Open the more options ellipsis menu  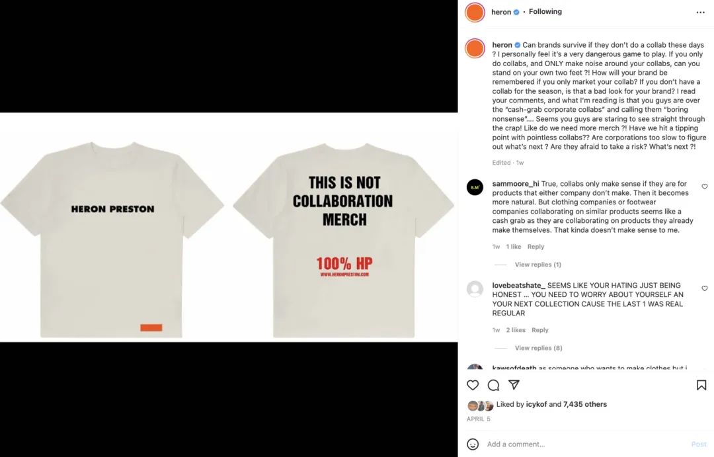pyautogui.click(x=700, y=13)
